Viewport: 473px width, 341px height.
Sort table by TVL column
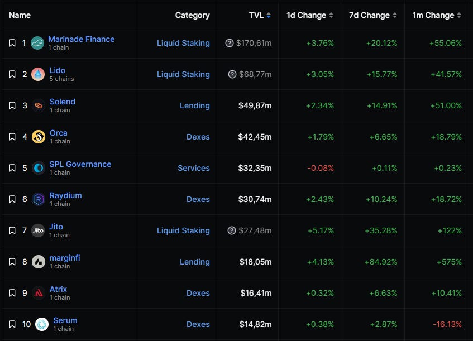coord(260,15)
